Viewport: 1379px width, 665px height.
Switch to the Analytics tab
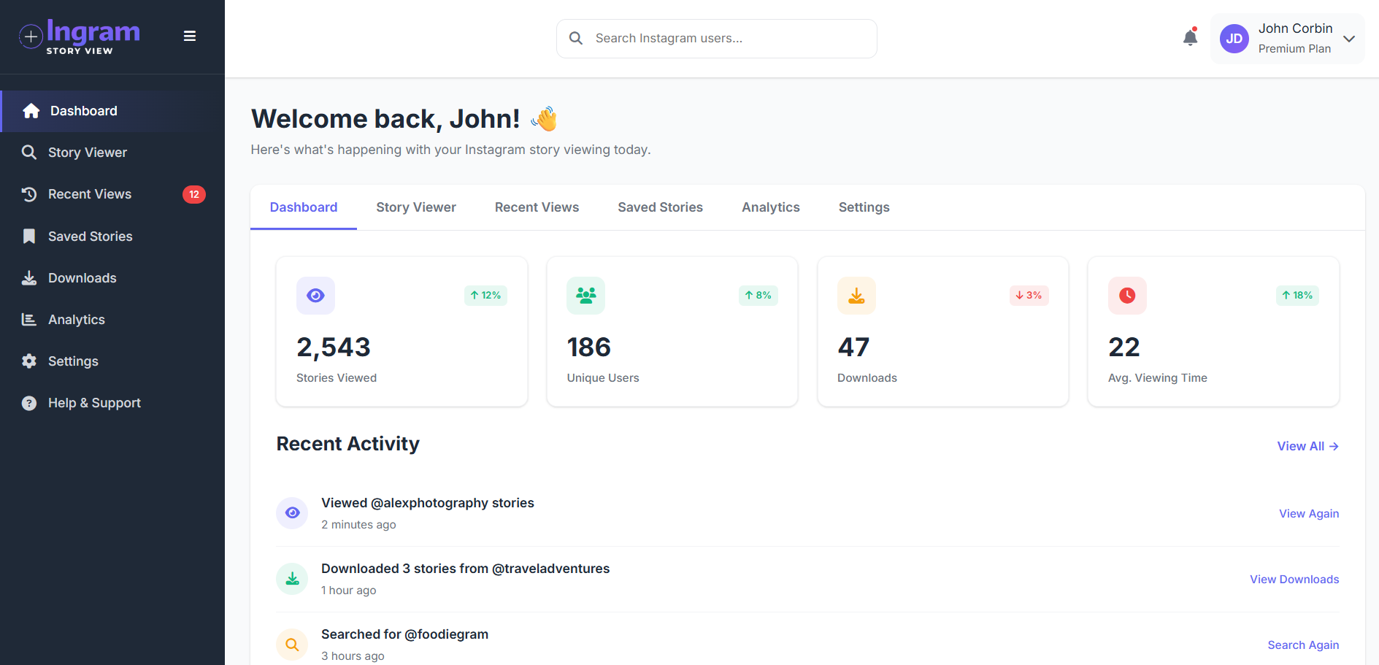tap(770, 207)
